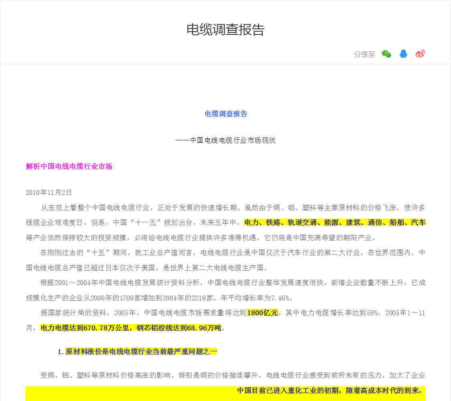
Task: Click the section heading 1.原材料涨价是电线电缆行业
Action: pos(137,352)
